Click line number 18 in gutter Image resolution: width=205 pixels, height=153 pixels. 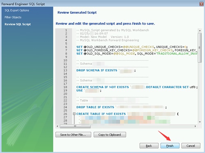[x=65, y=87]
